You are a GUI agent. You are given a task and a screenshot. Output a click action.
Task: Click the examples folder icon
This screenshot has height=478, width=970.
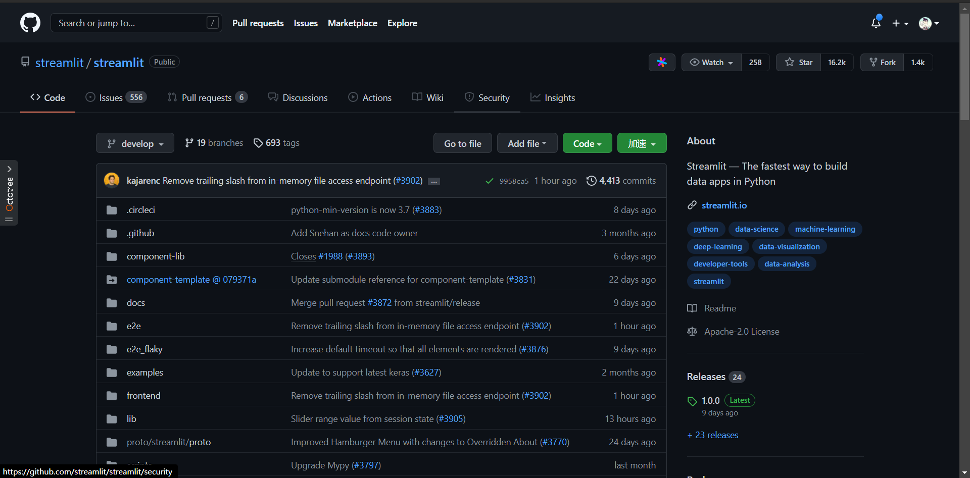tap(112, 373)
